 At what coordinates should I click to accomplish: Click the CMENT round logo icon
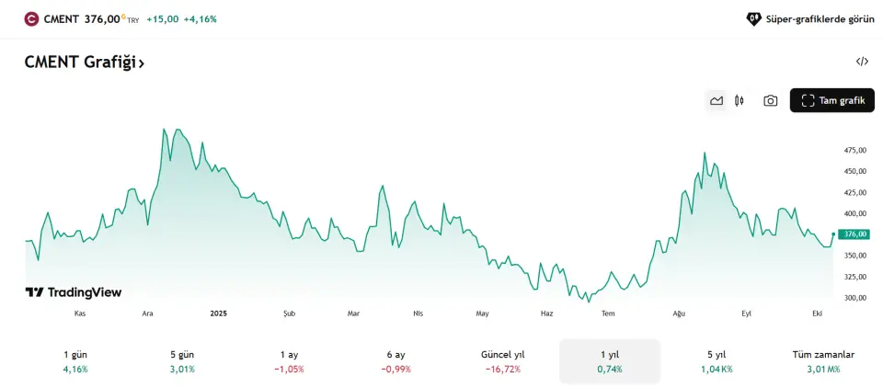(31, 18)
